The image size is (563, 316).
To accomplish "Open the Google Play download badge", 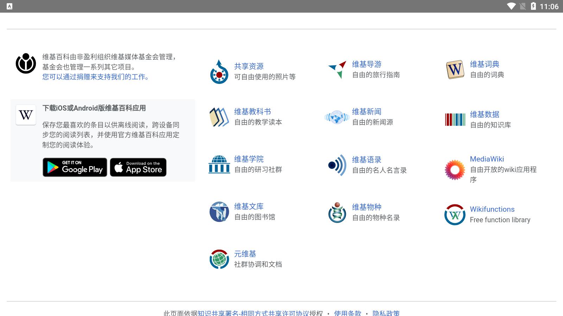I will tap(75, 167).
